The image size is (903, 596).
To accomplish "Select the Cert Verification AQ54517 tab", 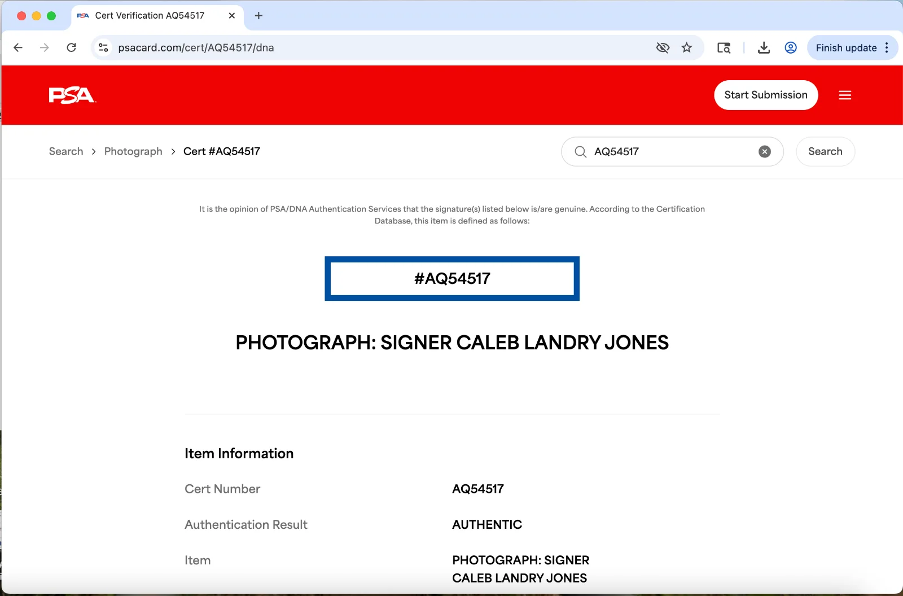I will click(157, 16).
